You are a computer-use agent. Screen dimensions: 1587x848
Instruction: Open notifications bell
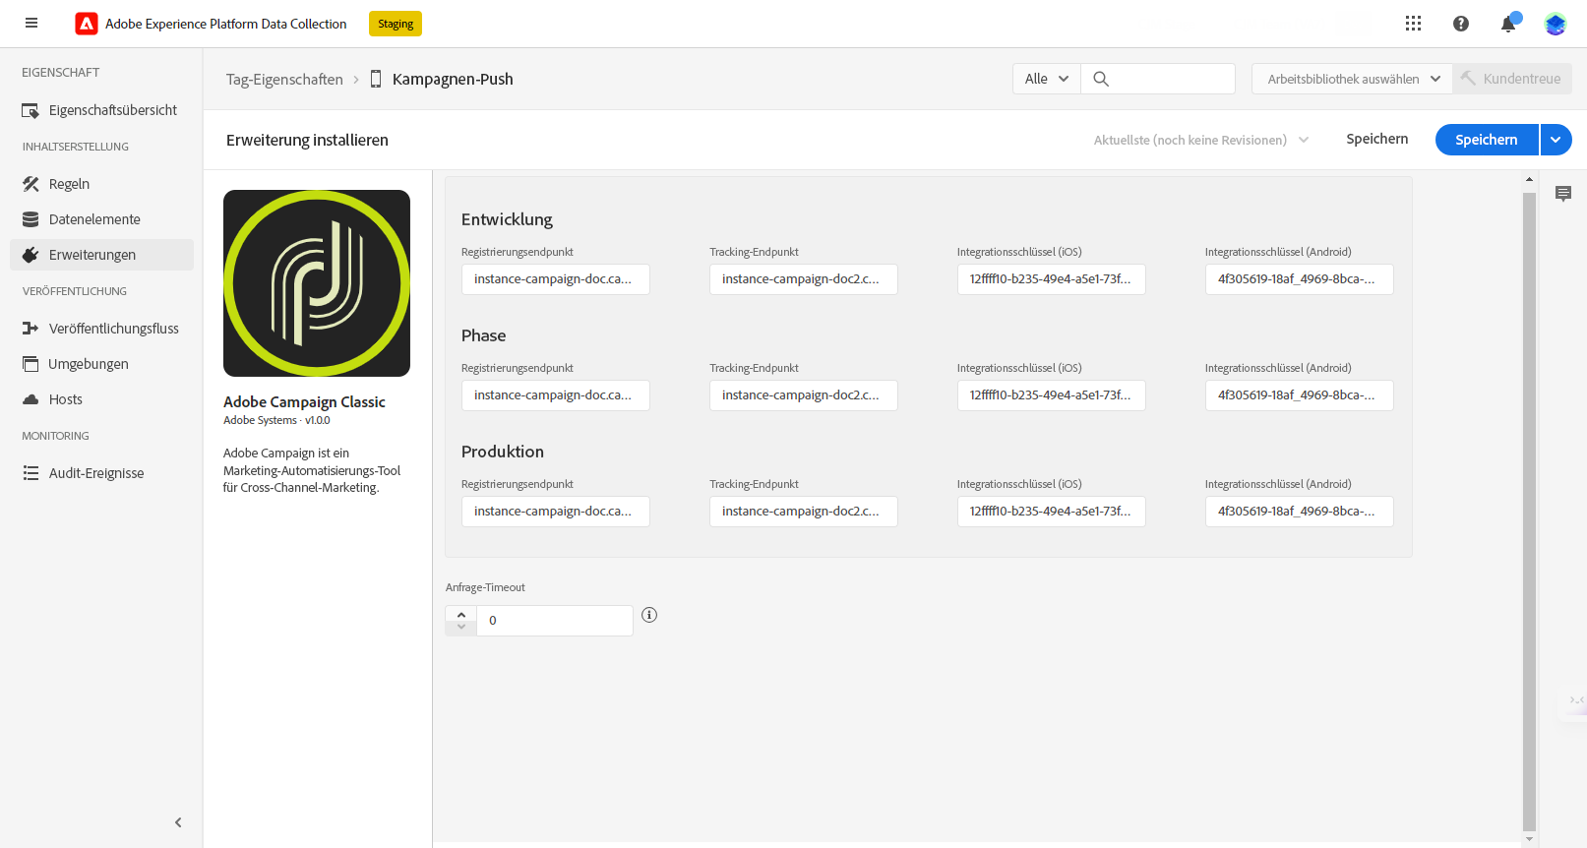pyautogui.click(x=1508, y=24)
